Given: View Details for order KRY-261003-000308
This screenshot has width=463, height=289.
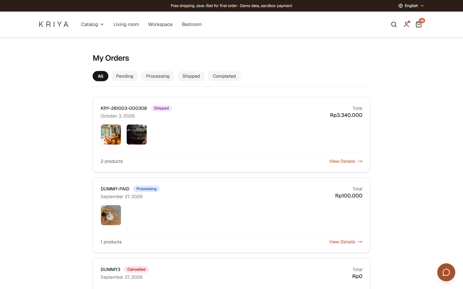Looking at the screenshot, I should pos(346,161).
